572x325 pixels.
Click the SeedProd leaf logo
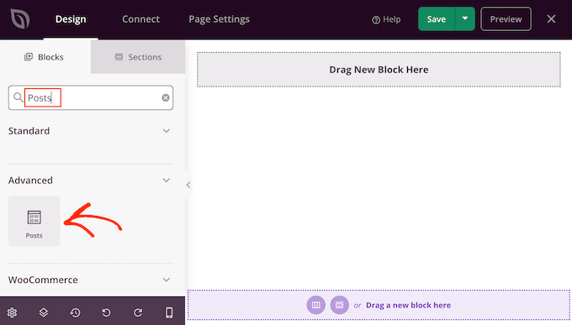pos(19,19)
